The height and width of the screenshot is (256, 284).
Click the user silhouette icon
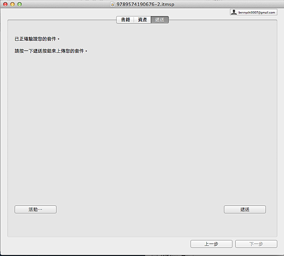click(x=234, y=12)
